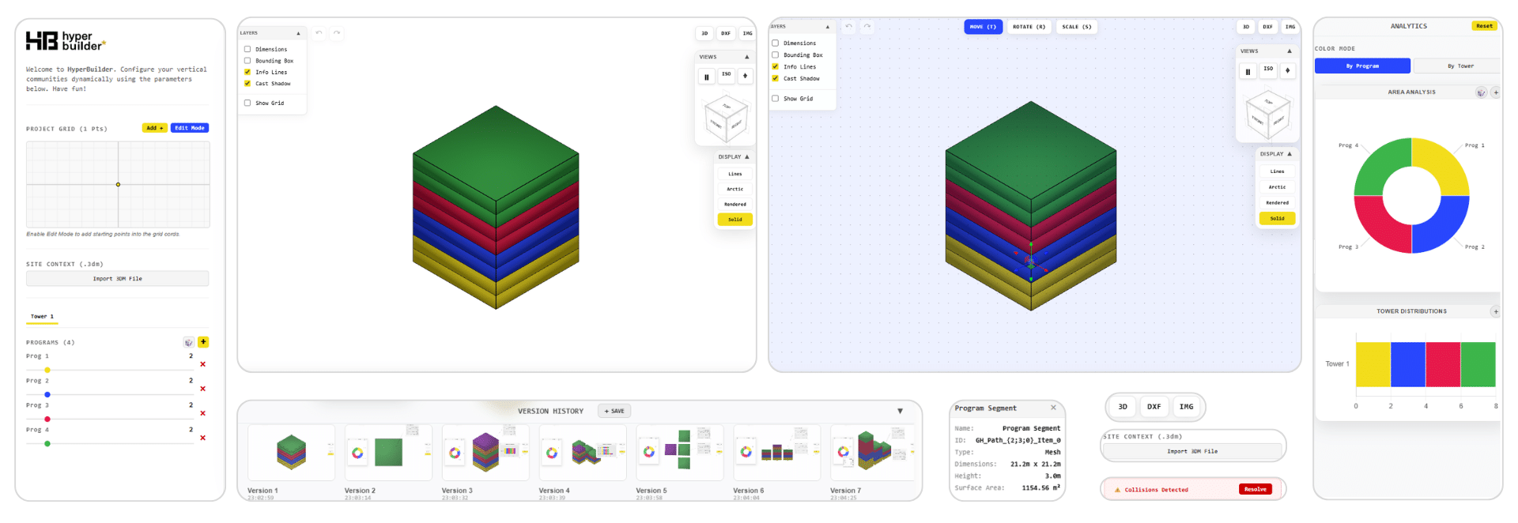Select the Tower 1 tab
This screenshot has height=523, width=1518.
[x=43, y=317]
